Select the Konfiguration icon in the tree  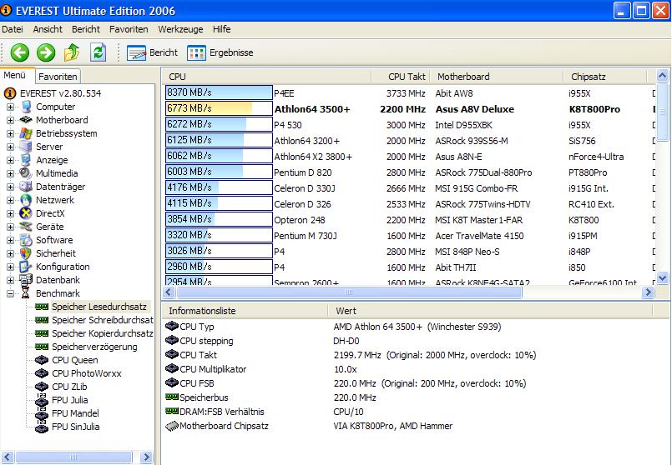click(x=26, y=267)
